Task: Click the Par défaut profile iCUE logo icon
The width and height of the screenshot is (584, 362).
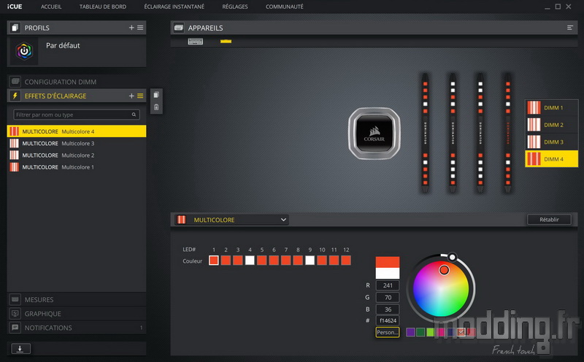Action: coord(24,50)
